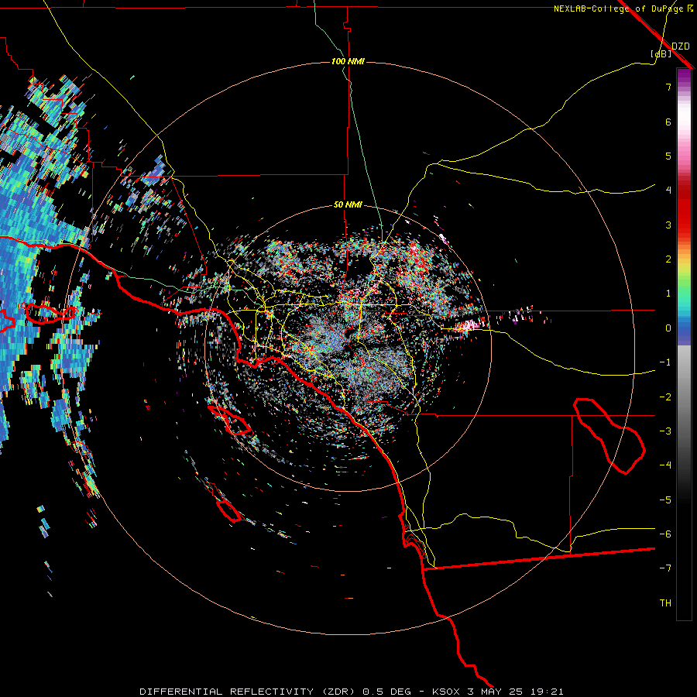Click the 'KSOX' radar site identifier
The height and width of the screenshot is (697, 697).
[446, 692]
